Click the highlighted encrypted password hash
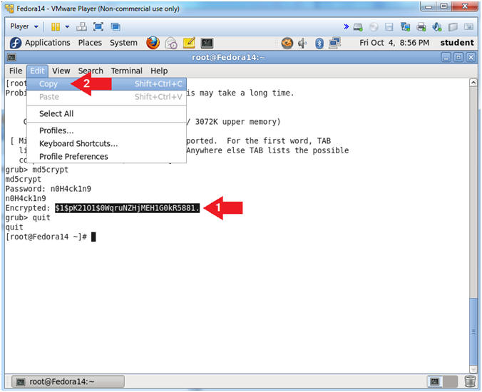This screenshot has width=482, height=392. click(x=127, y=208)
